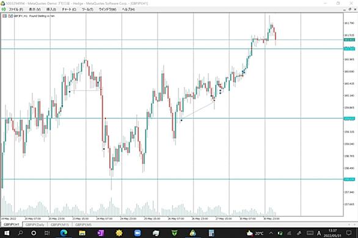Image resolution: width=358 pixels, height=238 pixels.
Task: Select the trendline under the 26 May candles
Action: tap(198, 110)
